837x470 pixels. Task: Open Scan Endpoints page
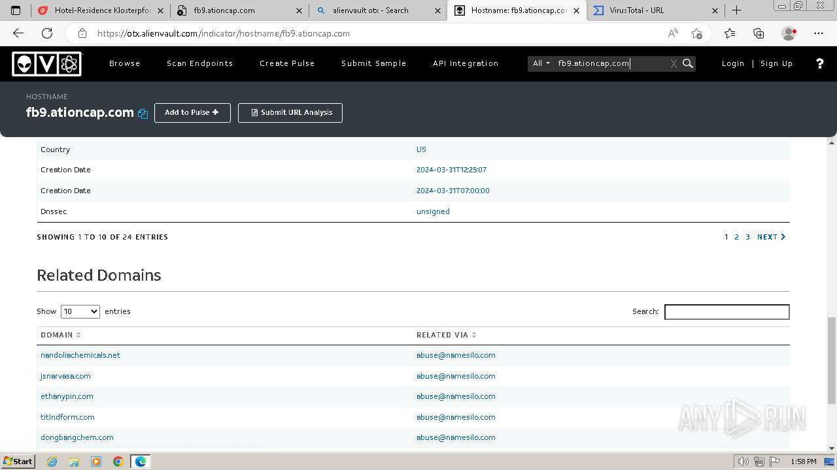200,63
